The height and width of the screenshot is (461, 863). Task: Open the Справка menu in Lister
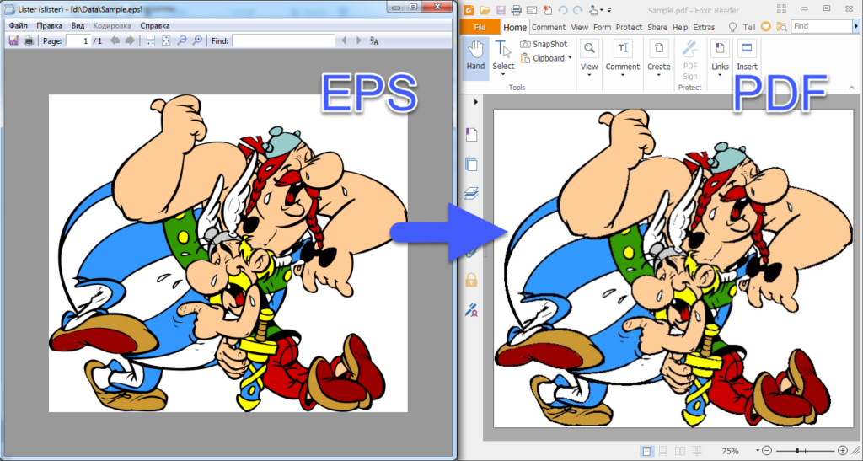155,26
